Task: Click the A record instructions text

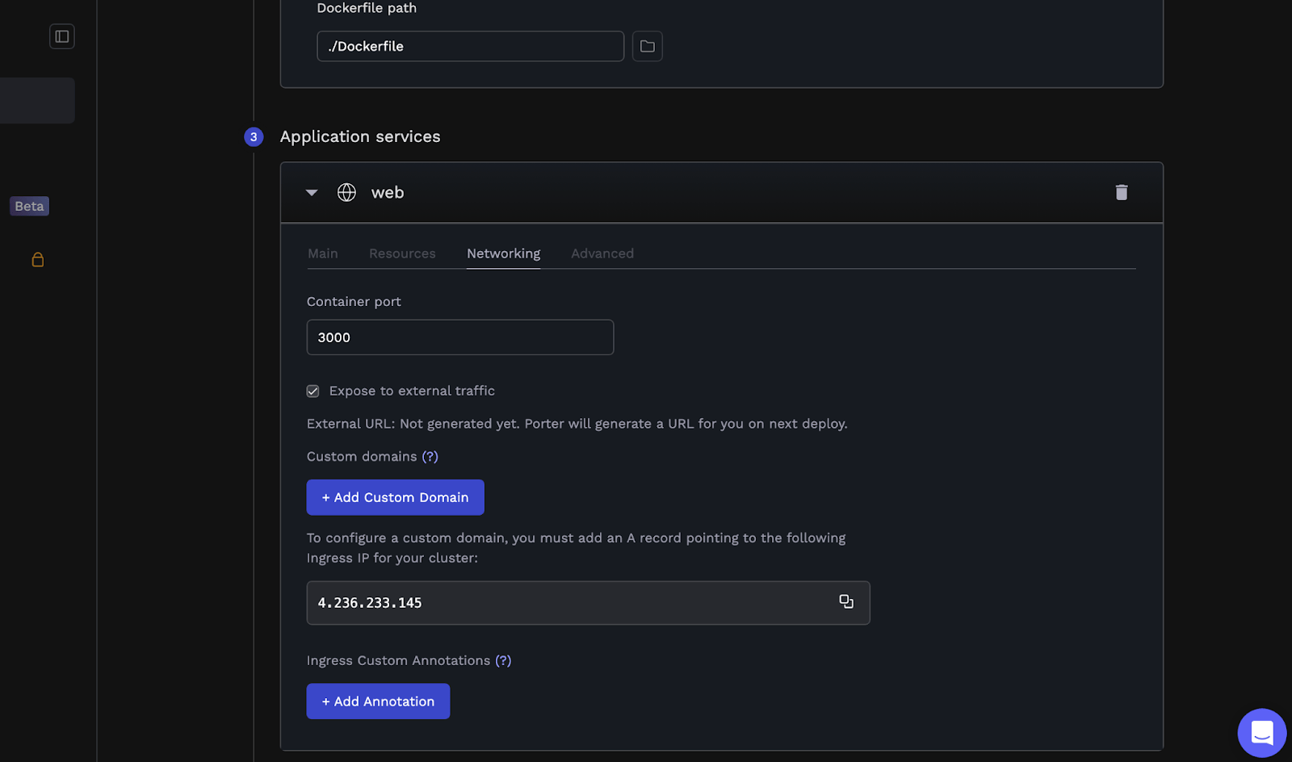Action: point(577,547)
